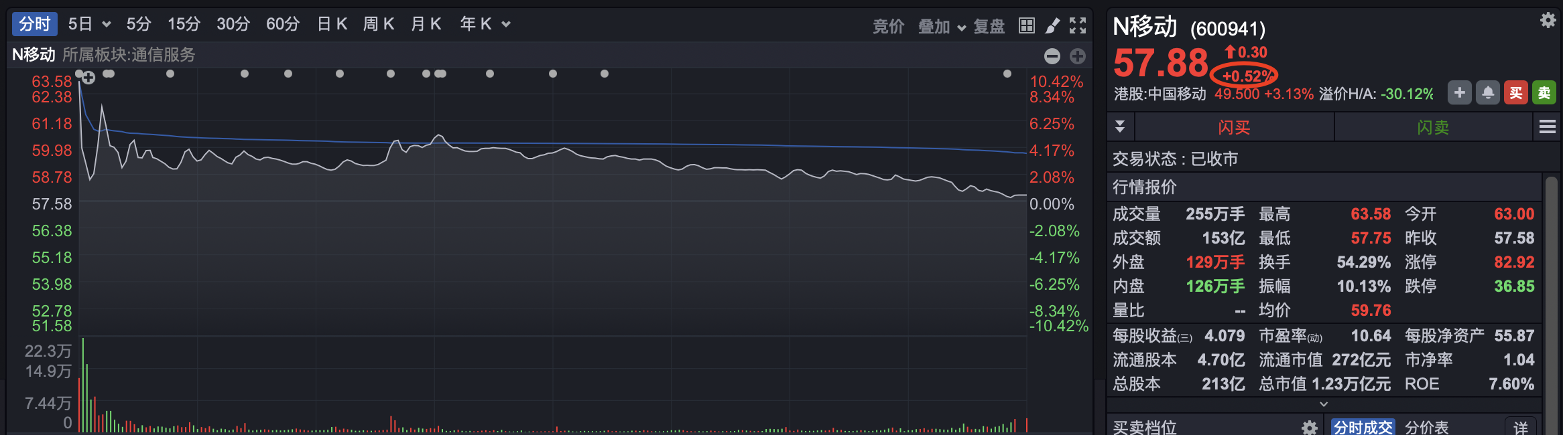Switch to 周K chart
1563x435 pixels.
379,24
